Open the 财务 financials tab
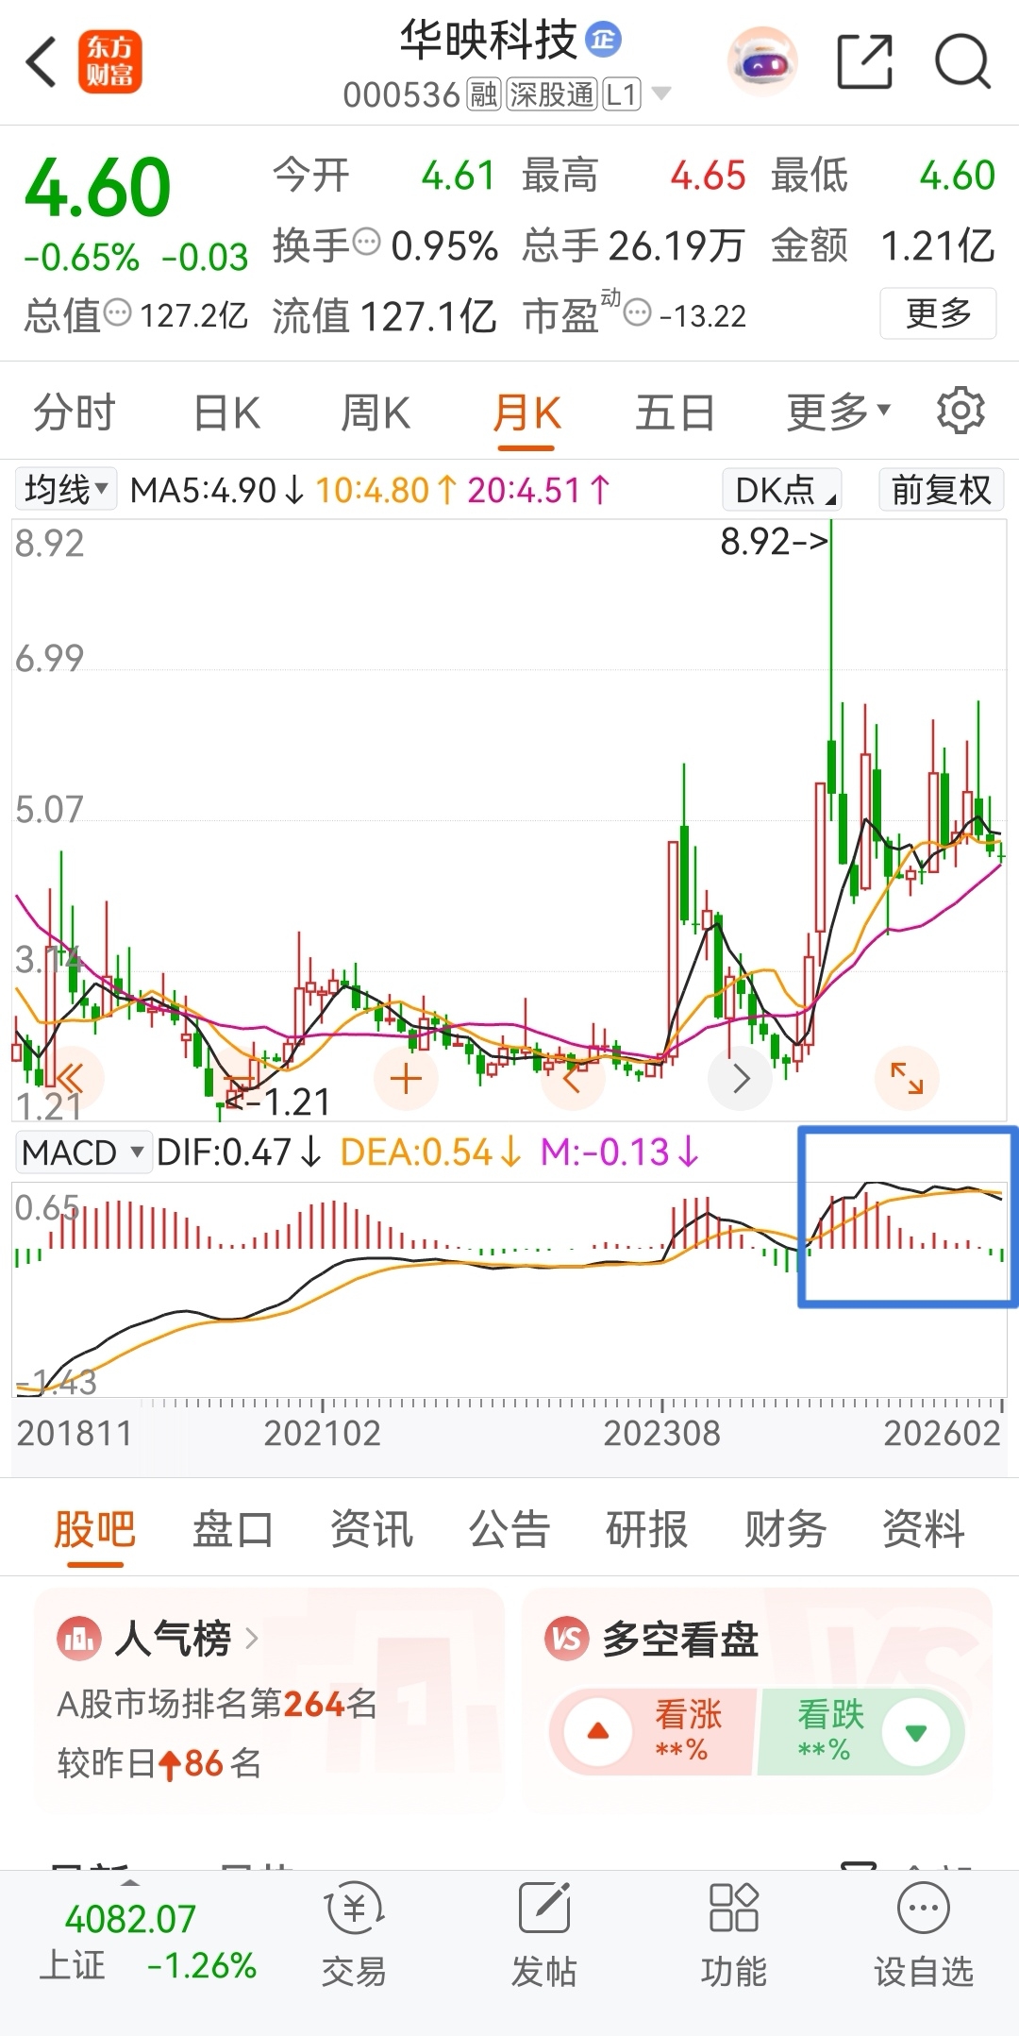1019x2036 pixels. click(785, 1528)
